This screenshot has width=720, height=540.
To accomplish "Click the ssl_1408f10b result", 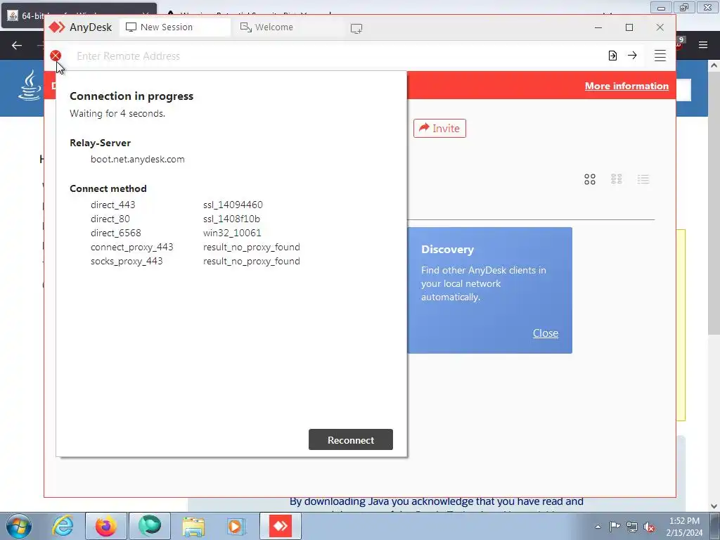I will 231,219.
